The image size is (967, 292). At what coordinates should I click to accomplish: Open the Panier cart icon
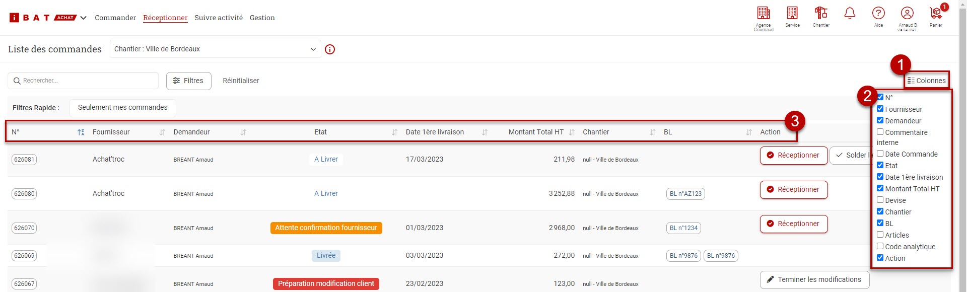(x=936, y=14)
